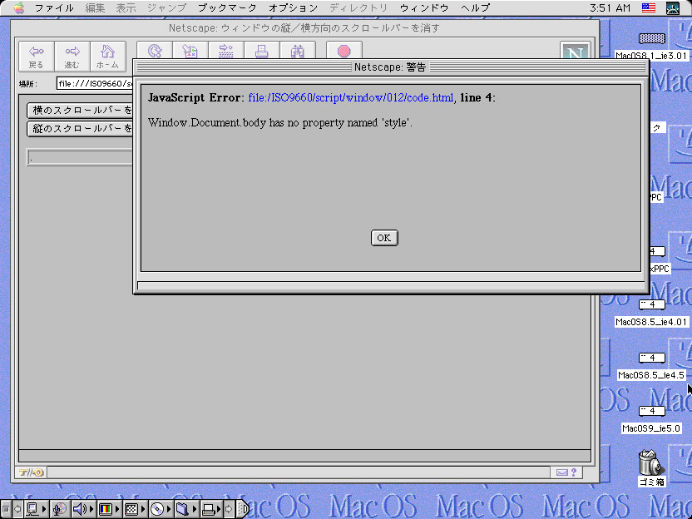Click the Back (戻る) toolbar button
The height and width of the screenshot is (519, 692).
[x=37, y=57]
